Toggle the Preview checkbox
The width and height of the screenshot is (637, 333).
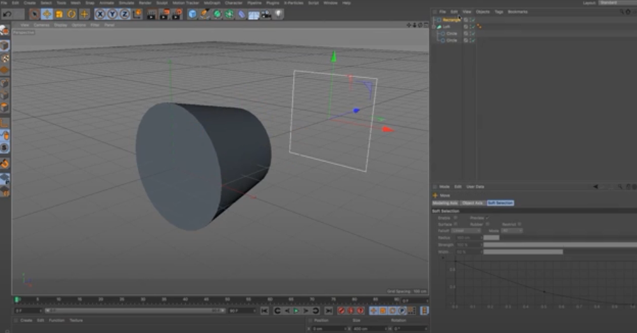coord(487,218)
